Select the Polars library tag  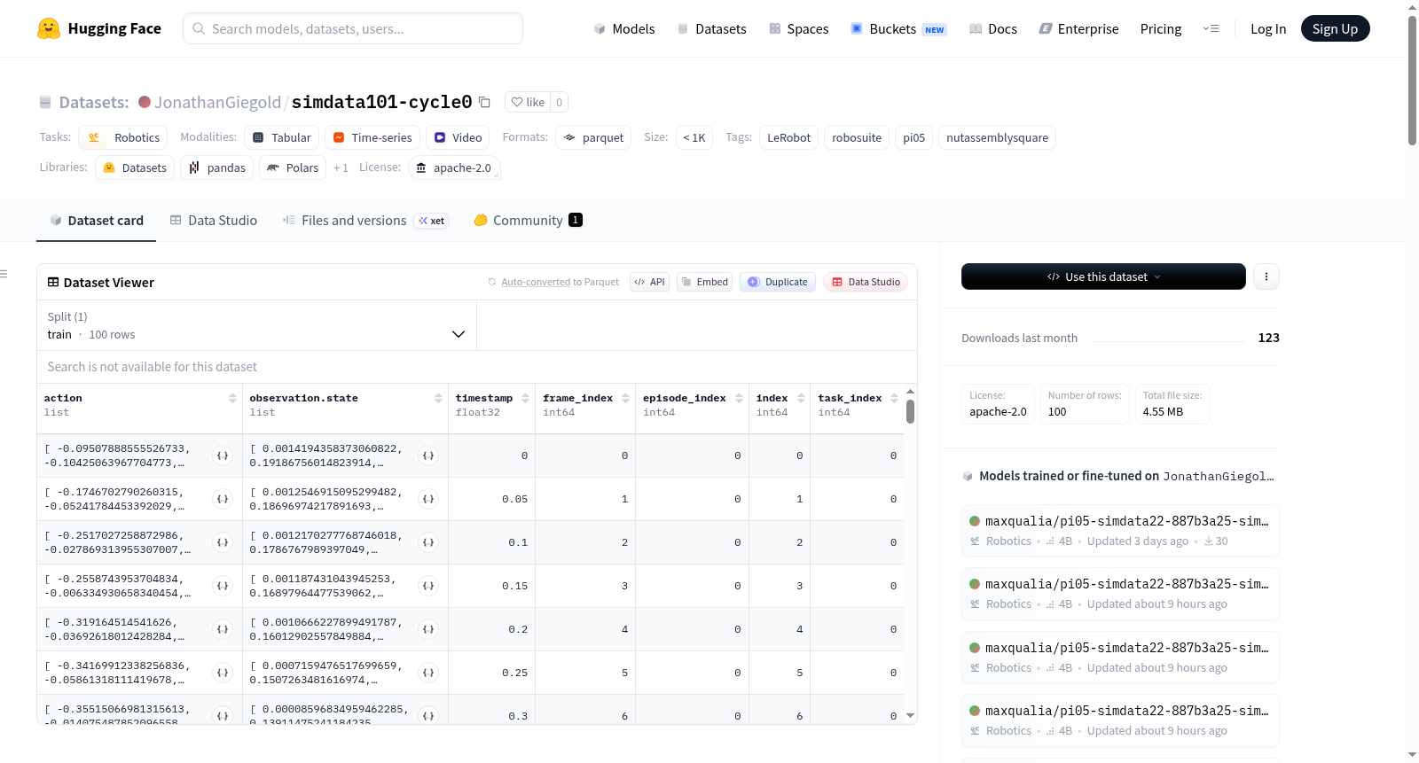pos(293,167)
